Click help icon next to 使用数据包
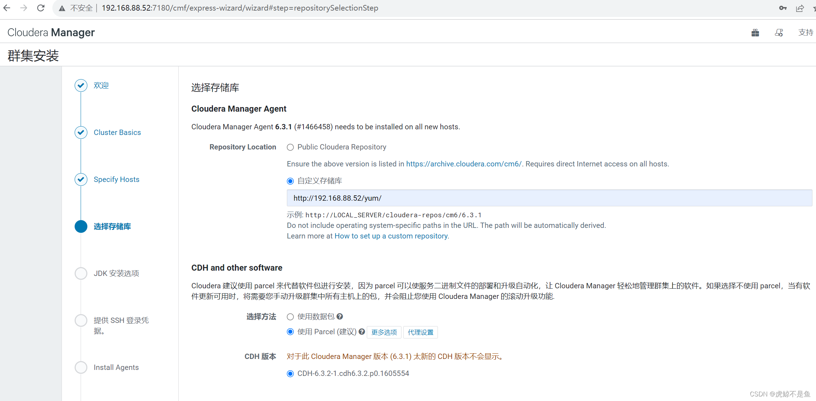The width and height of the screenshot is (816, 401). click(340, 317)
